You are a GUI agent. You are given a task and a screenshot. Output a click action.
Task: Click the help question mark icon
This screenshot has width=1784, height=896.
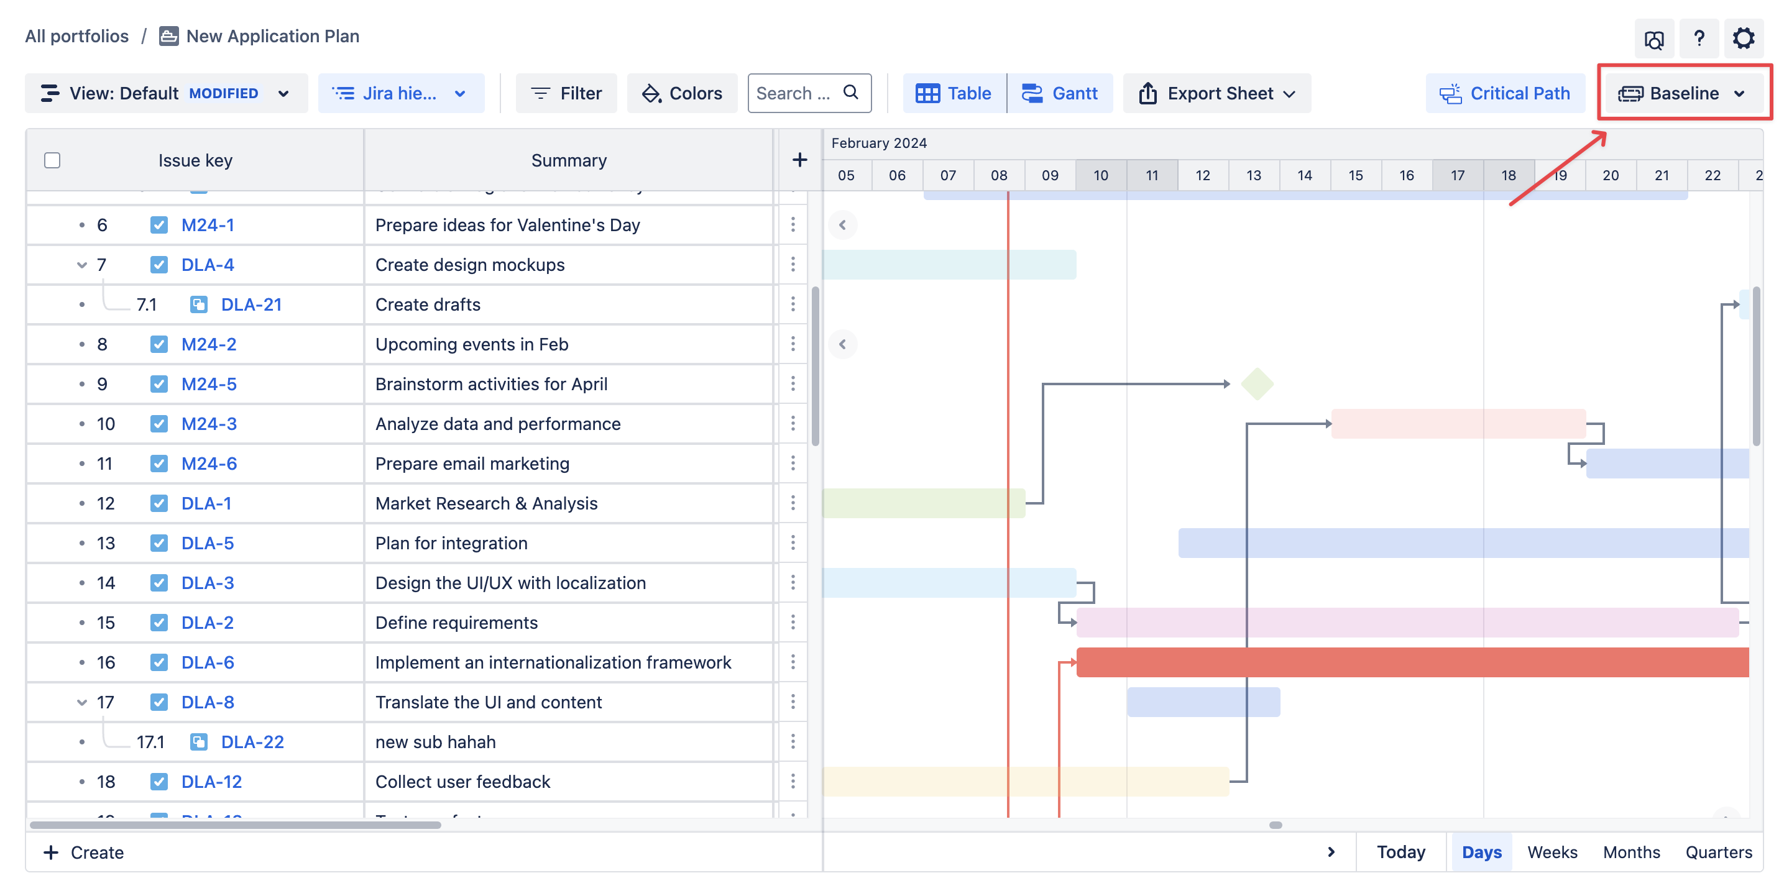(1698, 38)
